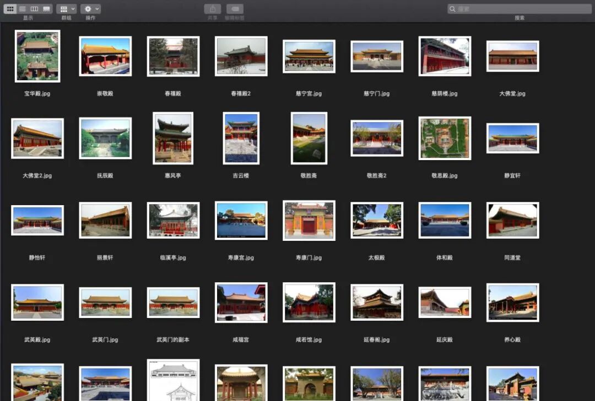Select the 静宜轩 image thumbnail
The width and height of the screenshot is (595, 401).
pyautogui.click(x=513, y=138)
